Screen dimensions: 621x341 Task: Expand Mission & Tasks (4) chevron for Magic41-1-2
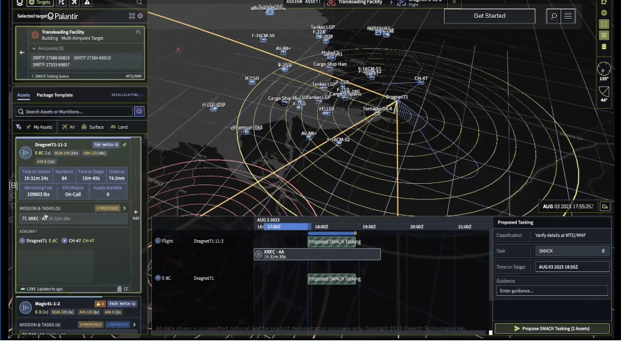point(134,325)
